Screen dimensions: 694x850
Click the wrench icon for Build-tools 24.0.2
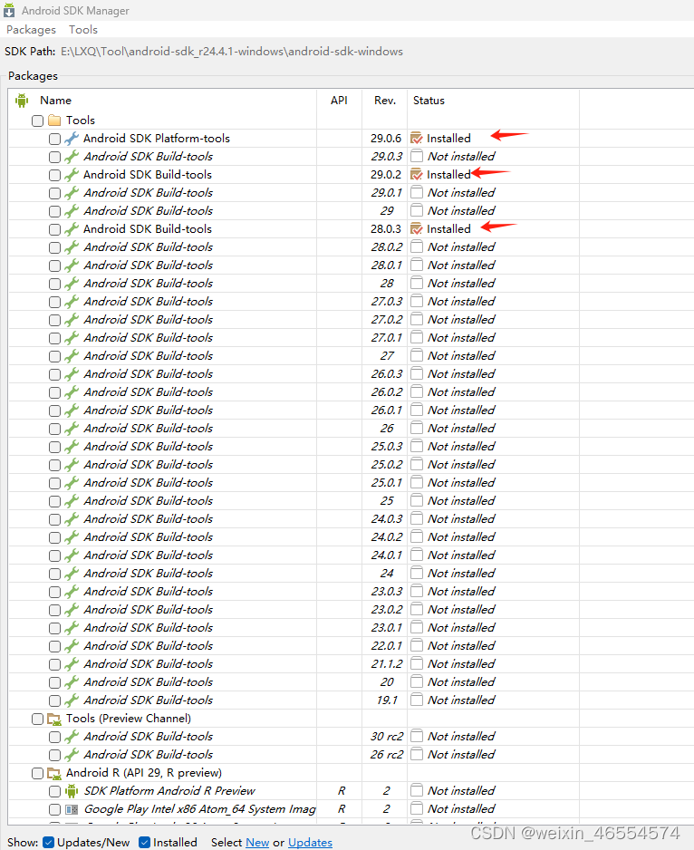71,537
